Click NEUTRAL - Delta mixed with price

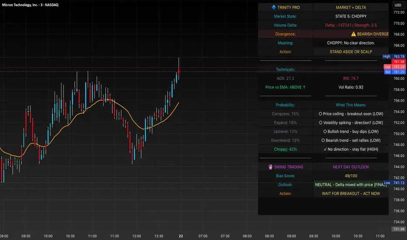pyautogui.click(x=351, y=185)
